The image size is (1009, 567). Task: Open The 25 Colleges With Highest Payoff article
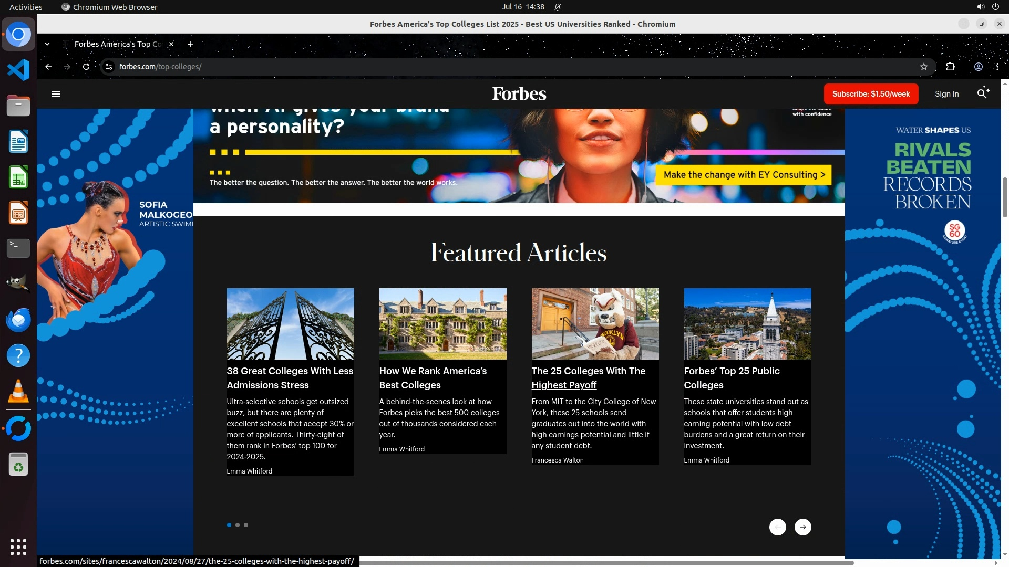tap(588, 378)
